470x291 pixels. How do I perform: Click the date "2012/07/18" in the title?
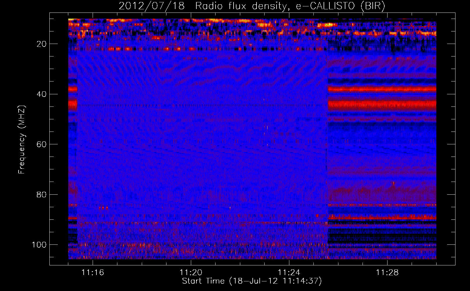click(152, 6)
